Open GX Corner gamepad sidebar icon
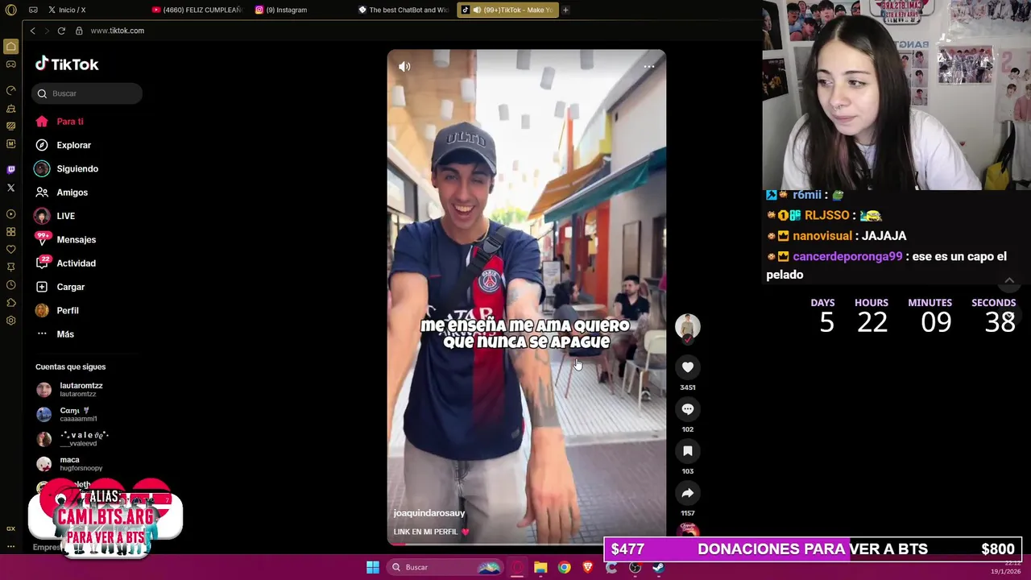 pyautogui.click(x=10, y=64)
